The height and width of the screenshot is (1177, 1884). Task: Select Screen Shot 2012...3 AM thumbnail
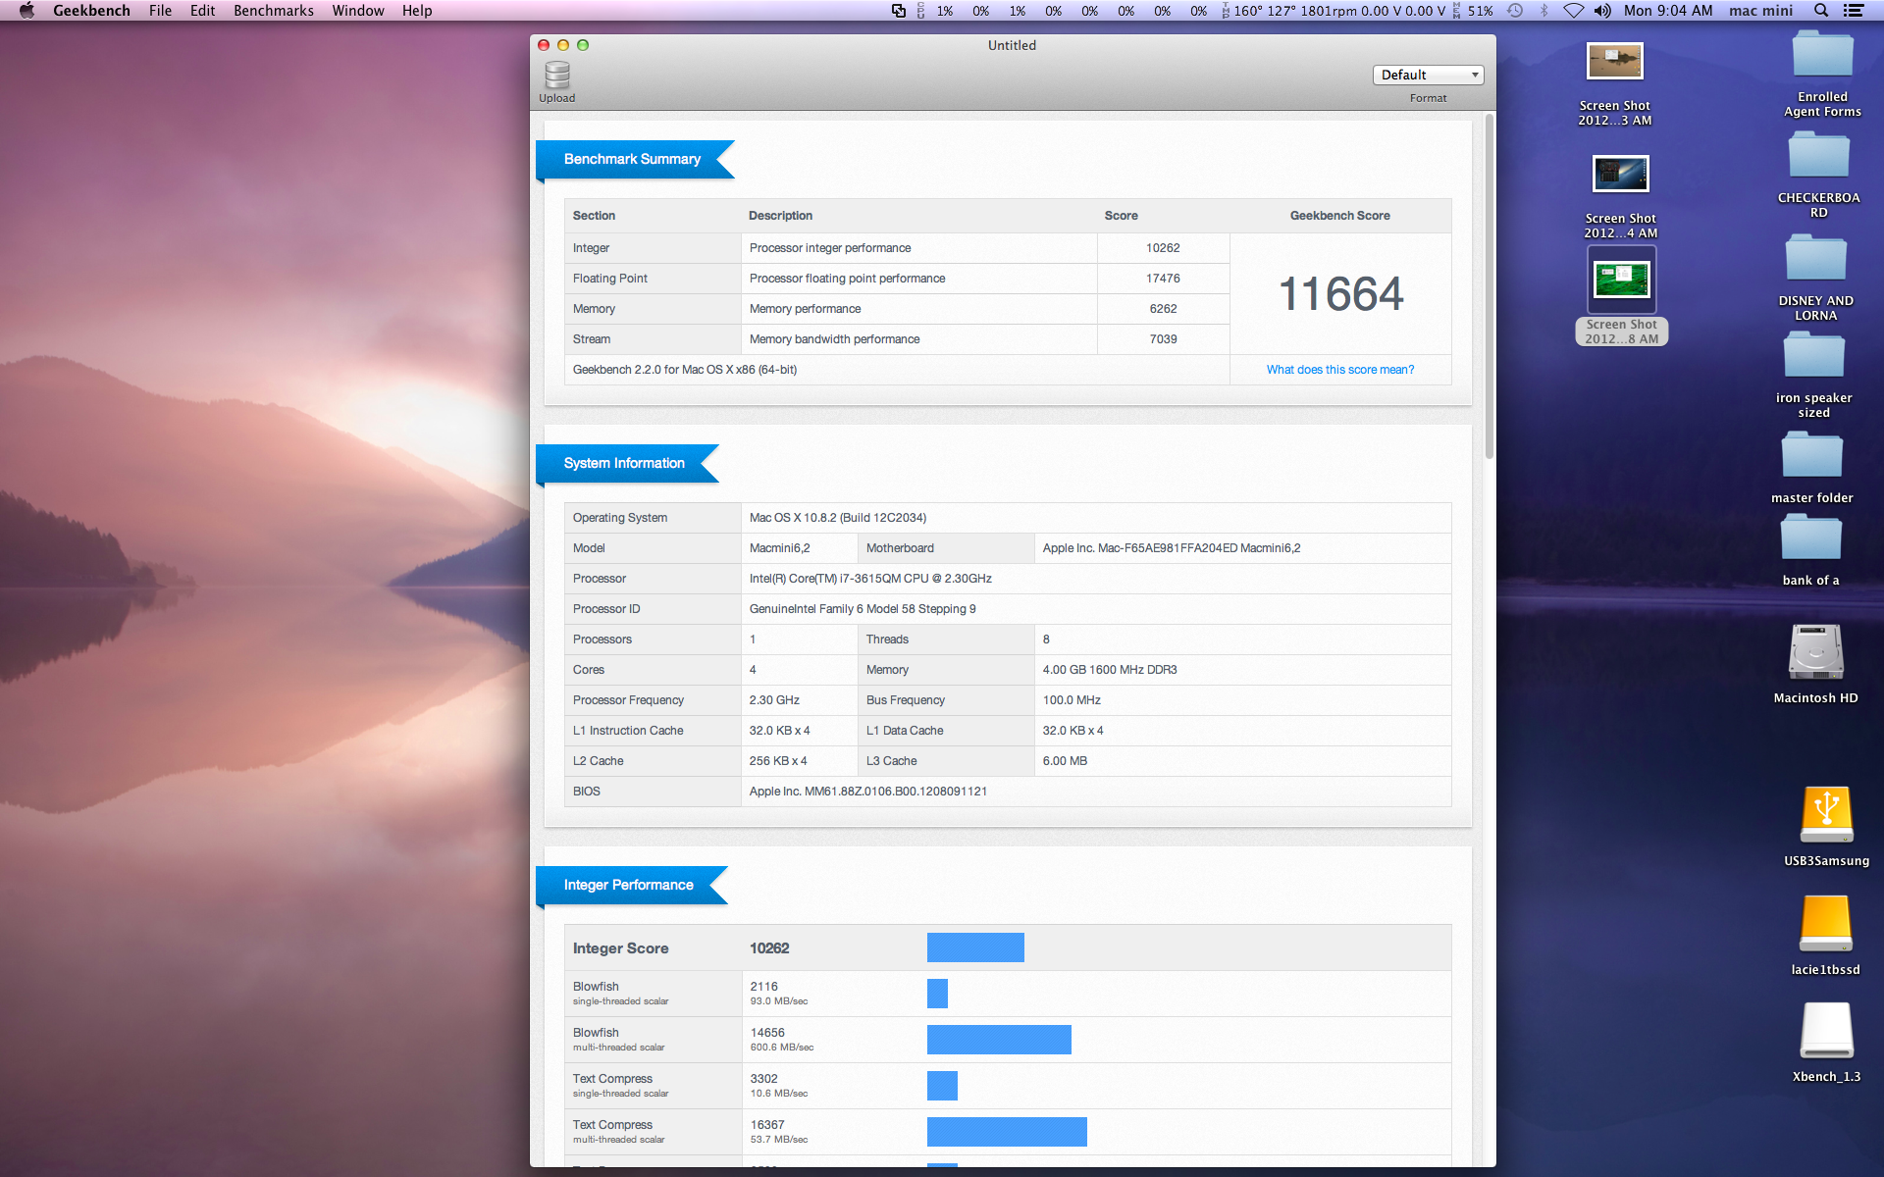coord(1614,62)
